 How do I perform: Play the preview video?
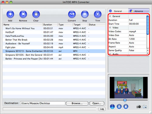click(112, 107)
